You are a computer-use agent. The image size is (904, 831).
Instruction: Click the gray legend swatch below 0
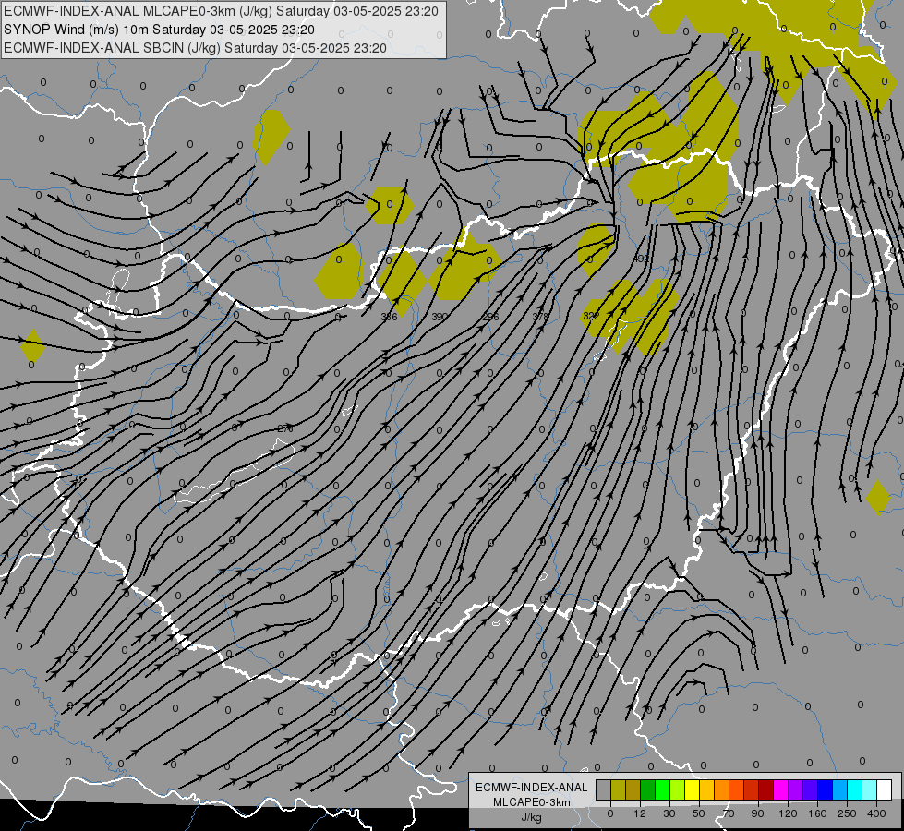point(603,790)
